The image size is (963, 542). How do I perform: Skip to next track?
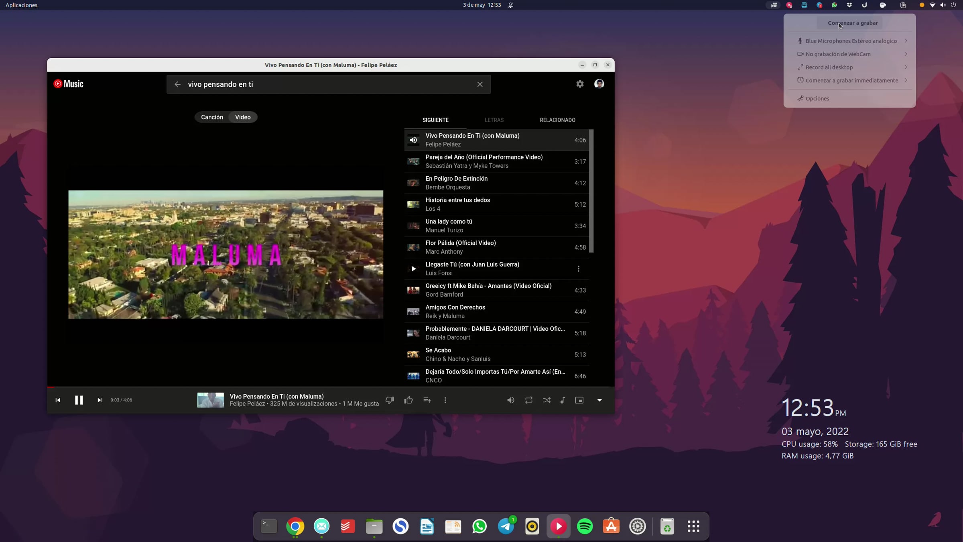[x=100, y=400]
